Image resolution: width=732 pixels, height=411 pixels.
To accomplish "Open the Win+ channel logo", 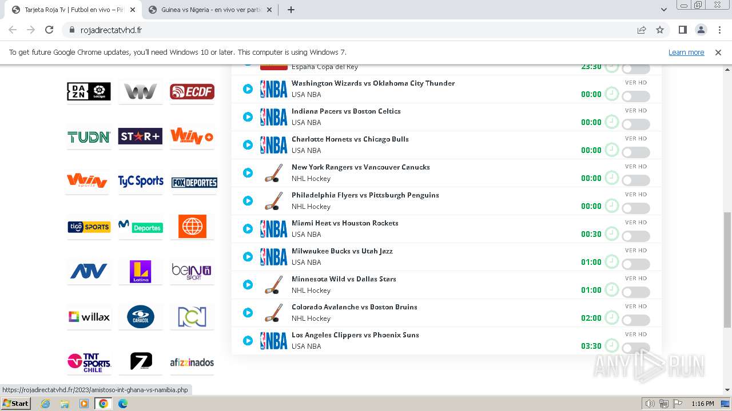I will tap(192, 136).
